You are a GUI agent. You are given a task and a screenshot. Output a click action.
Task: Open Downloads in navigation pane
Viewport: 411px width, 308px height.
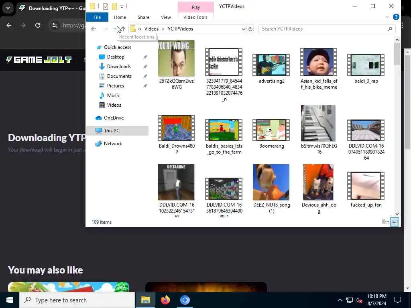point(118,67)
